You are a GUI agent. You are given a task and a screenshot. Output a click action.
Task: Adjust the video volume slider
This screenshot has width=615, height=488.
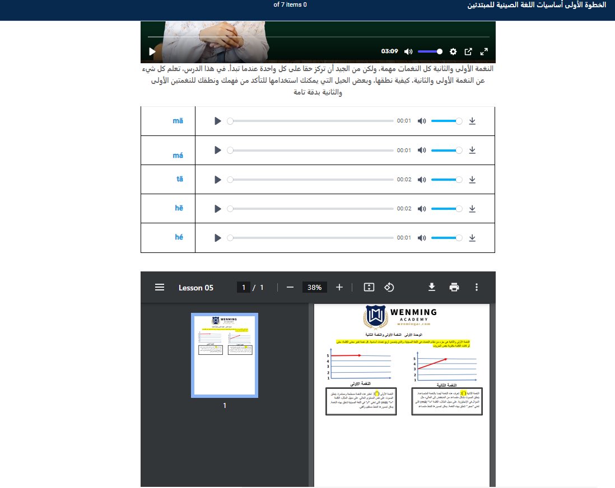click(430, 51)
